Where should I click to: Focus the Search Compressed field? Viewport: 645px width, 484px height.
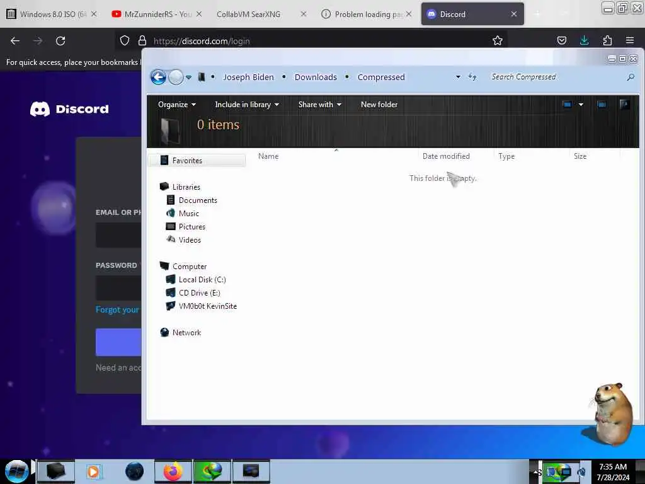(556, 77)
